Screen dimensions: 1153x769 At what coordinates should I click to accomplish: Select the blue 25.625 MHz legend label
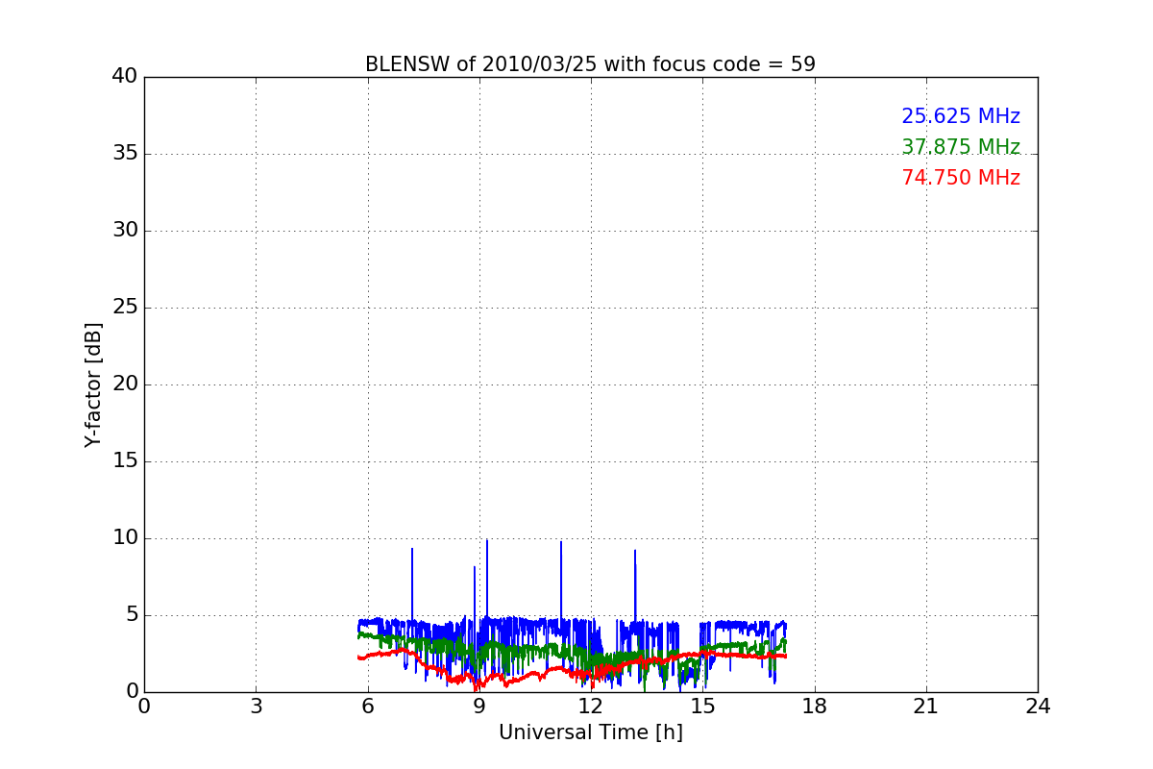point(961,116)
